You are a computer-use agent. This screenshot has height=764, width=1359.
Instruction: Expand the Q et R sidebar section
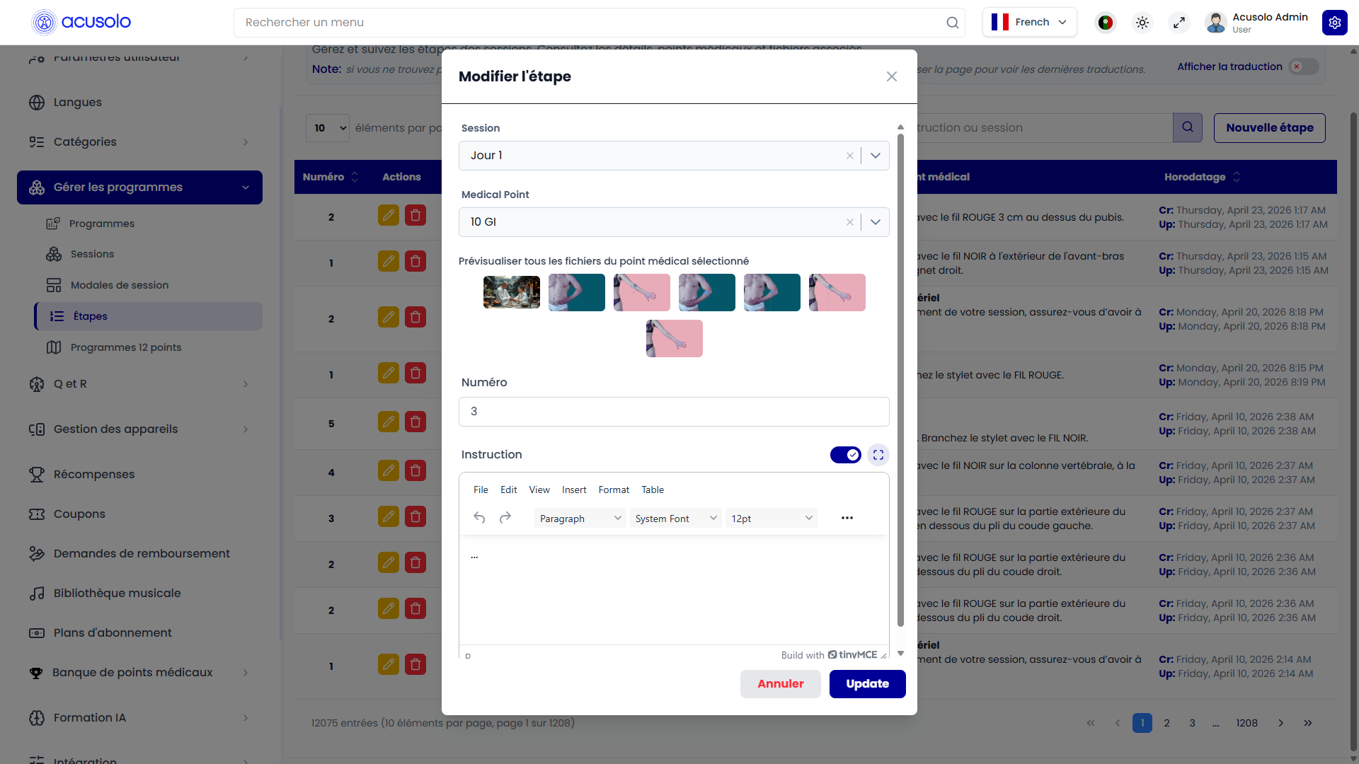coord(139,383)
